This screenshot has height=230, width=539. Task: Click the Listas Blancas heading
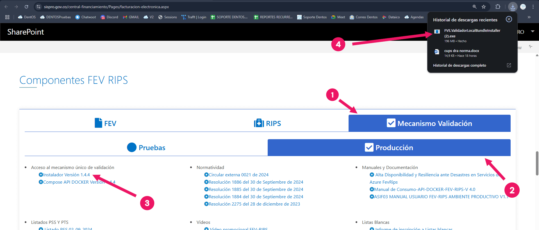376,222
